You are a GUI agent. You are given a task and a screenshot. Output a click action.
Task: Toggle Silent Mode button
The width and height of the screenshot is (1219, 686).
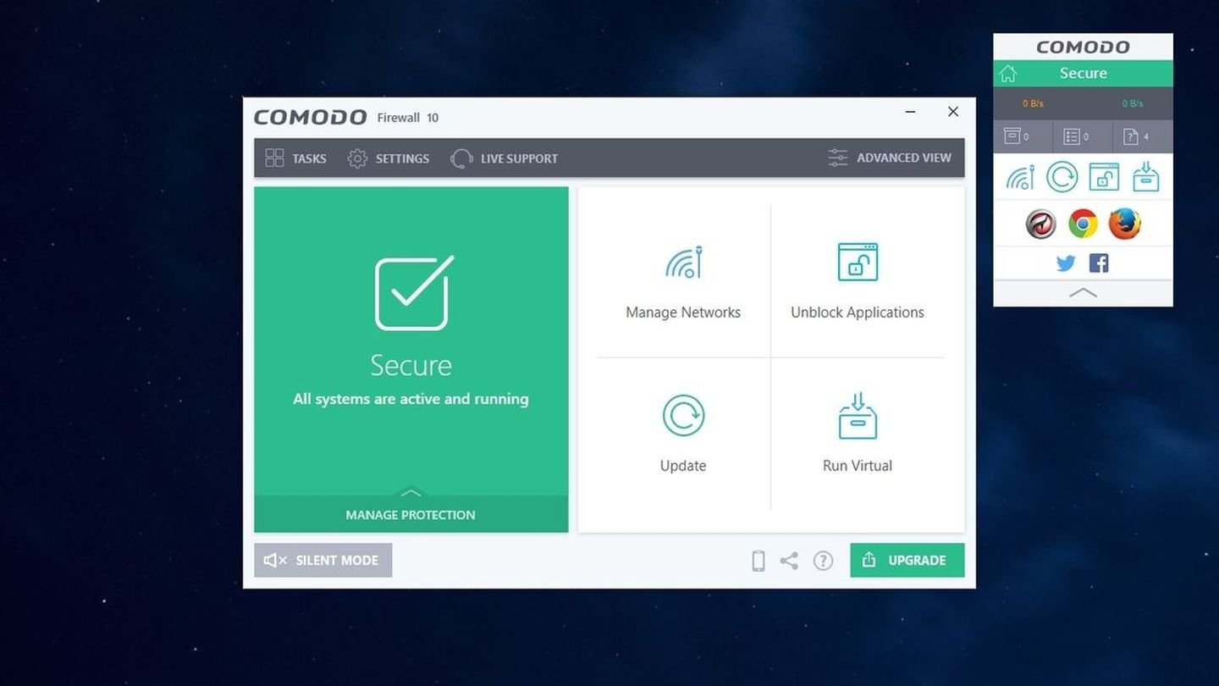[x=323, y=560]
